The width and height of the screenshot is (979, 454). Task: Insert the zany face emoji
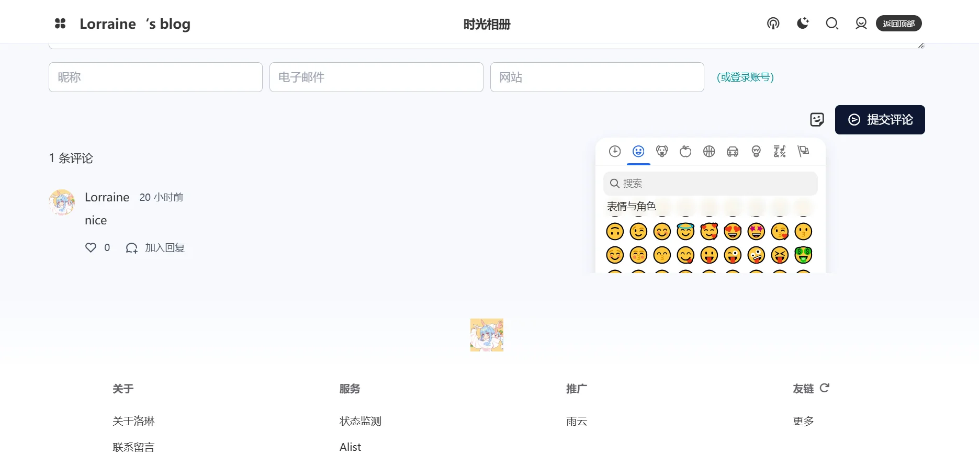pos(756,255)
